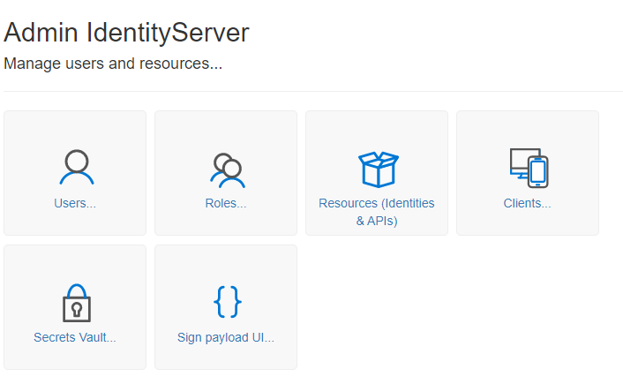
Task: Open the Secrets Vault... link
Action: tap(75, 337)
